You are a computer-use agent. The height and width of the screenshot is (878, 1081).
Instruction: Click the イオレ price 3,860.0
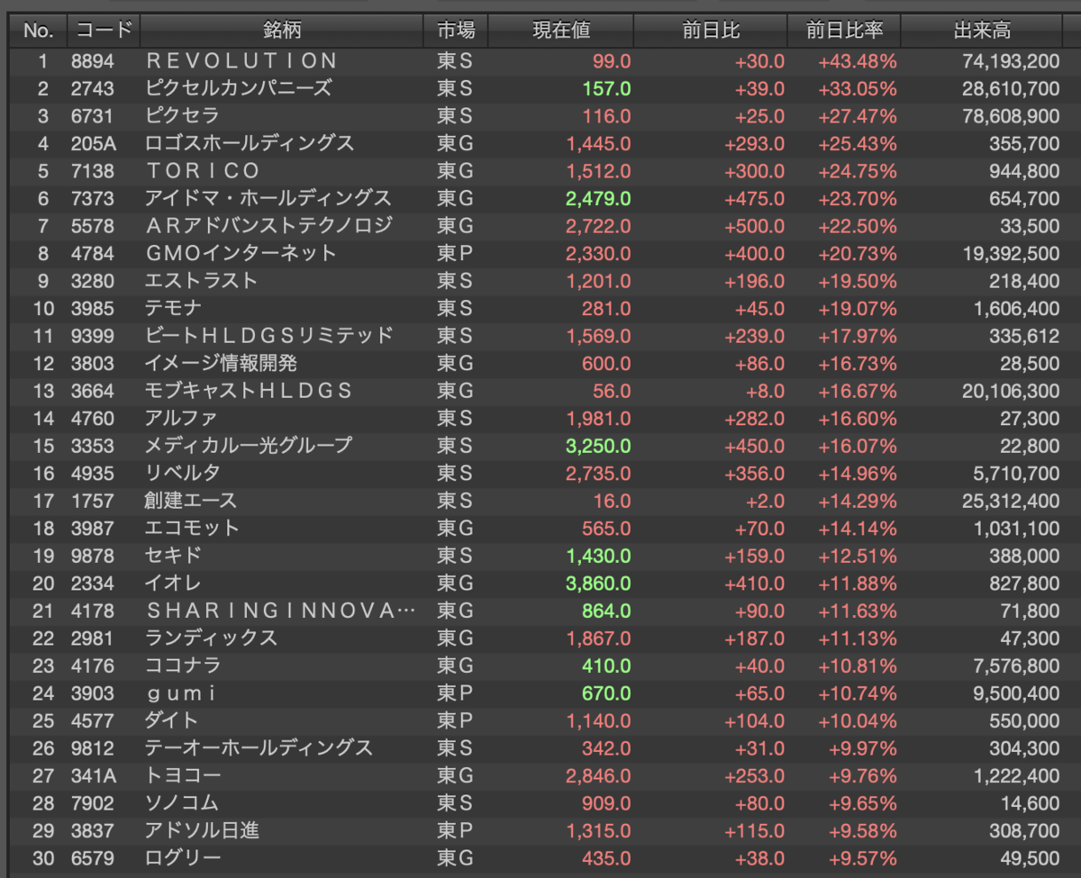click(598, 584)
